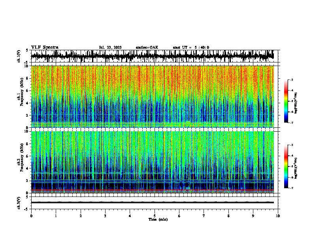
Task: Click time axis tick label "3"
Action: tap(105, 216)
